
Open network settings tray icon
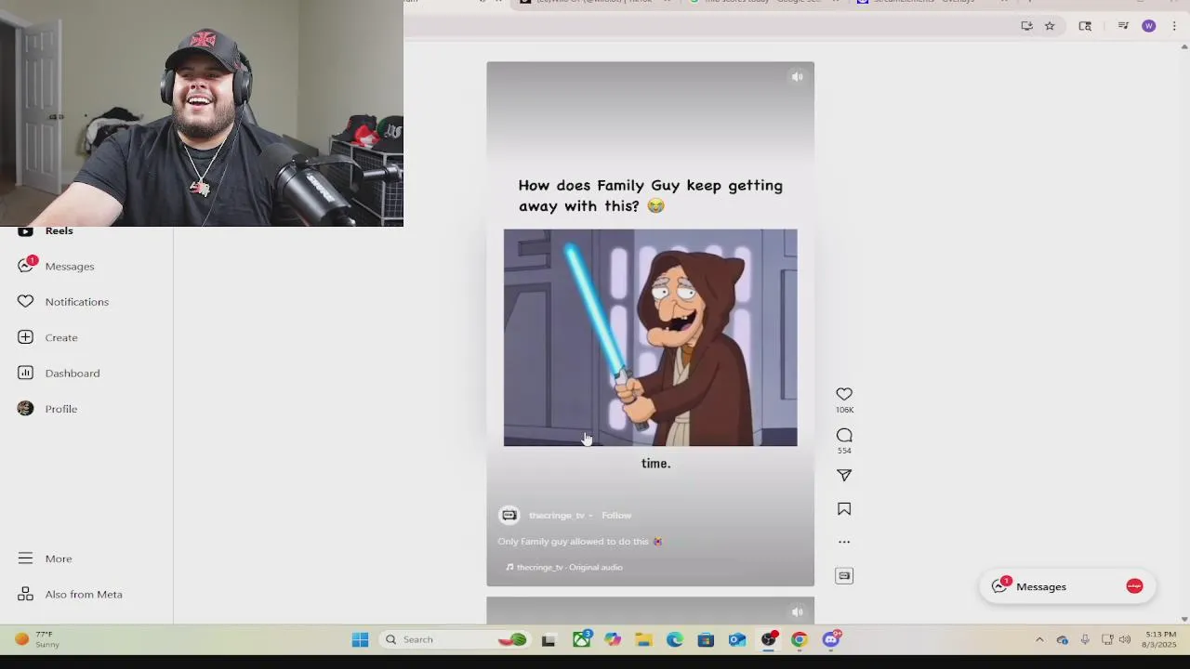(x=1107, y=639)
